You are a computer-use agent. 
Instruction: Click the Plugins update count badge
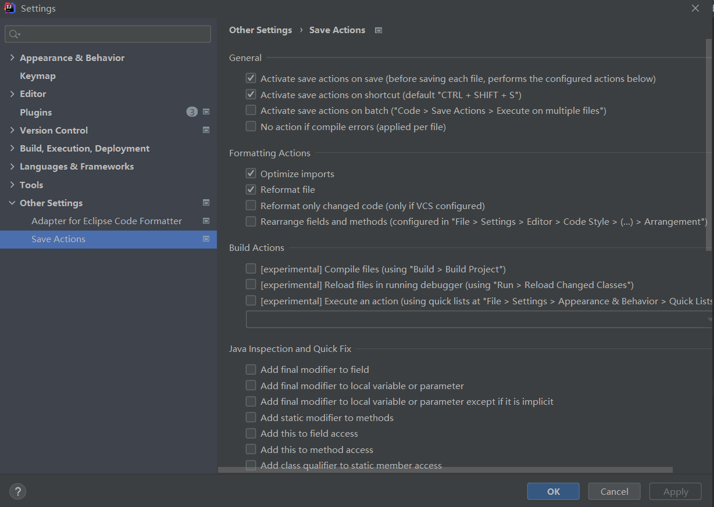click(192, 112)
